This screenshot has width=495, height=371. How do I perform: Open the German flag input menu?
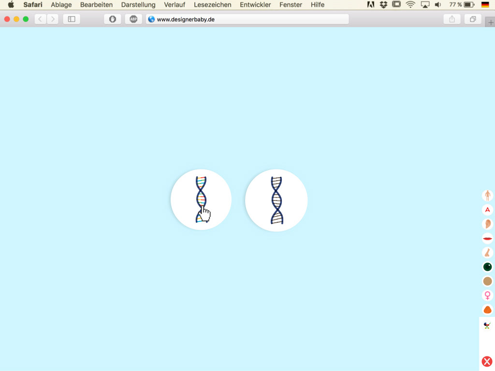pos(485,5)
